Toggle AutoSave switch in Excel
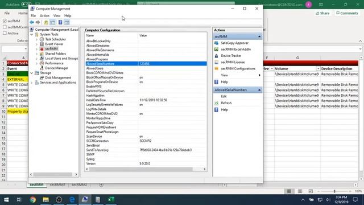 click(x=26, y=5)
